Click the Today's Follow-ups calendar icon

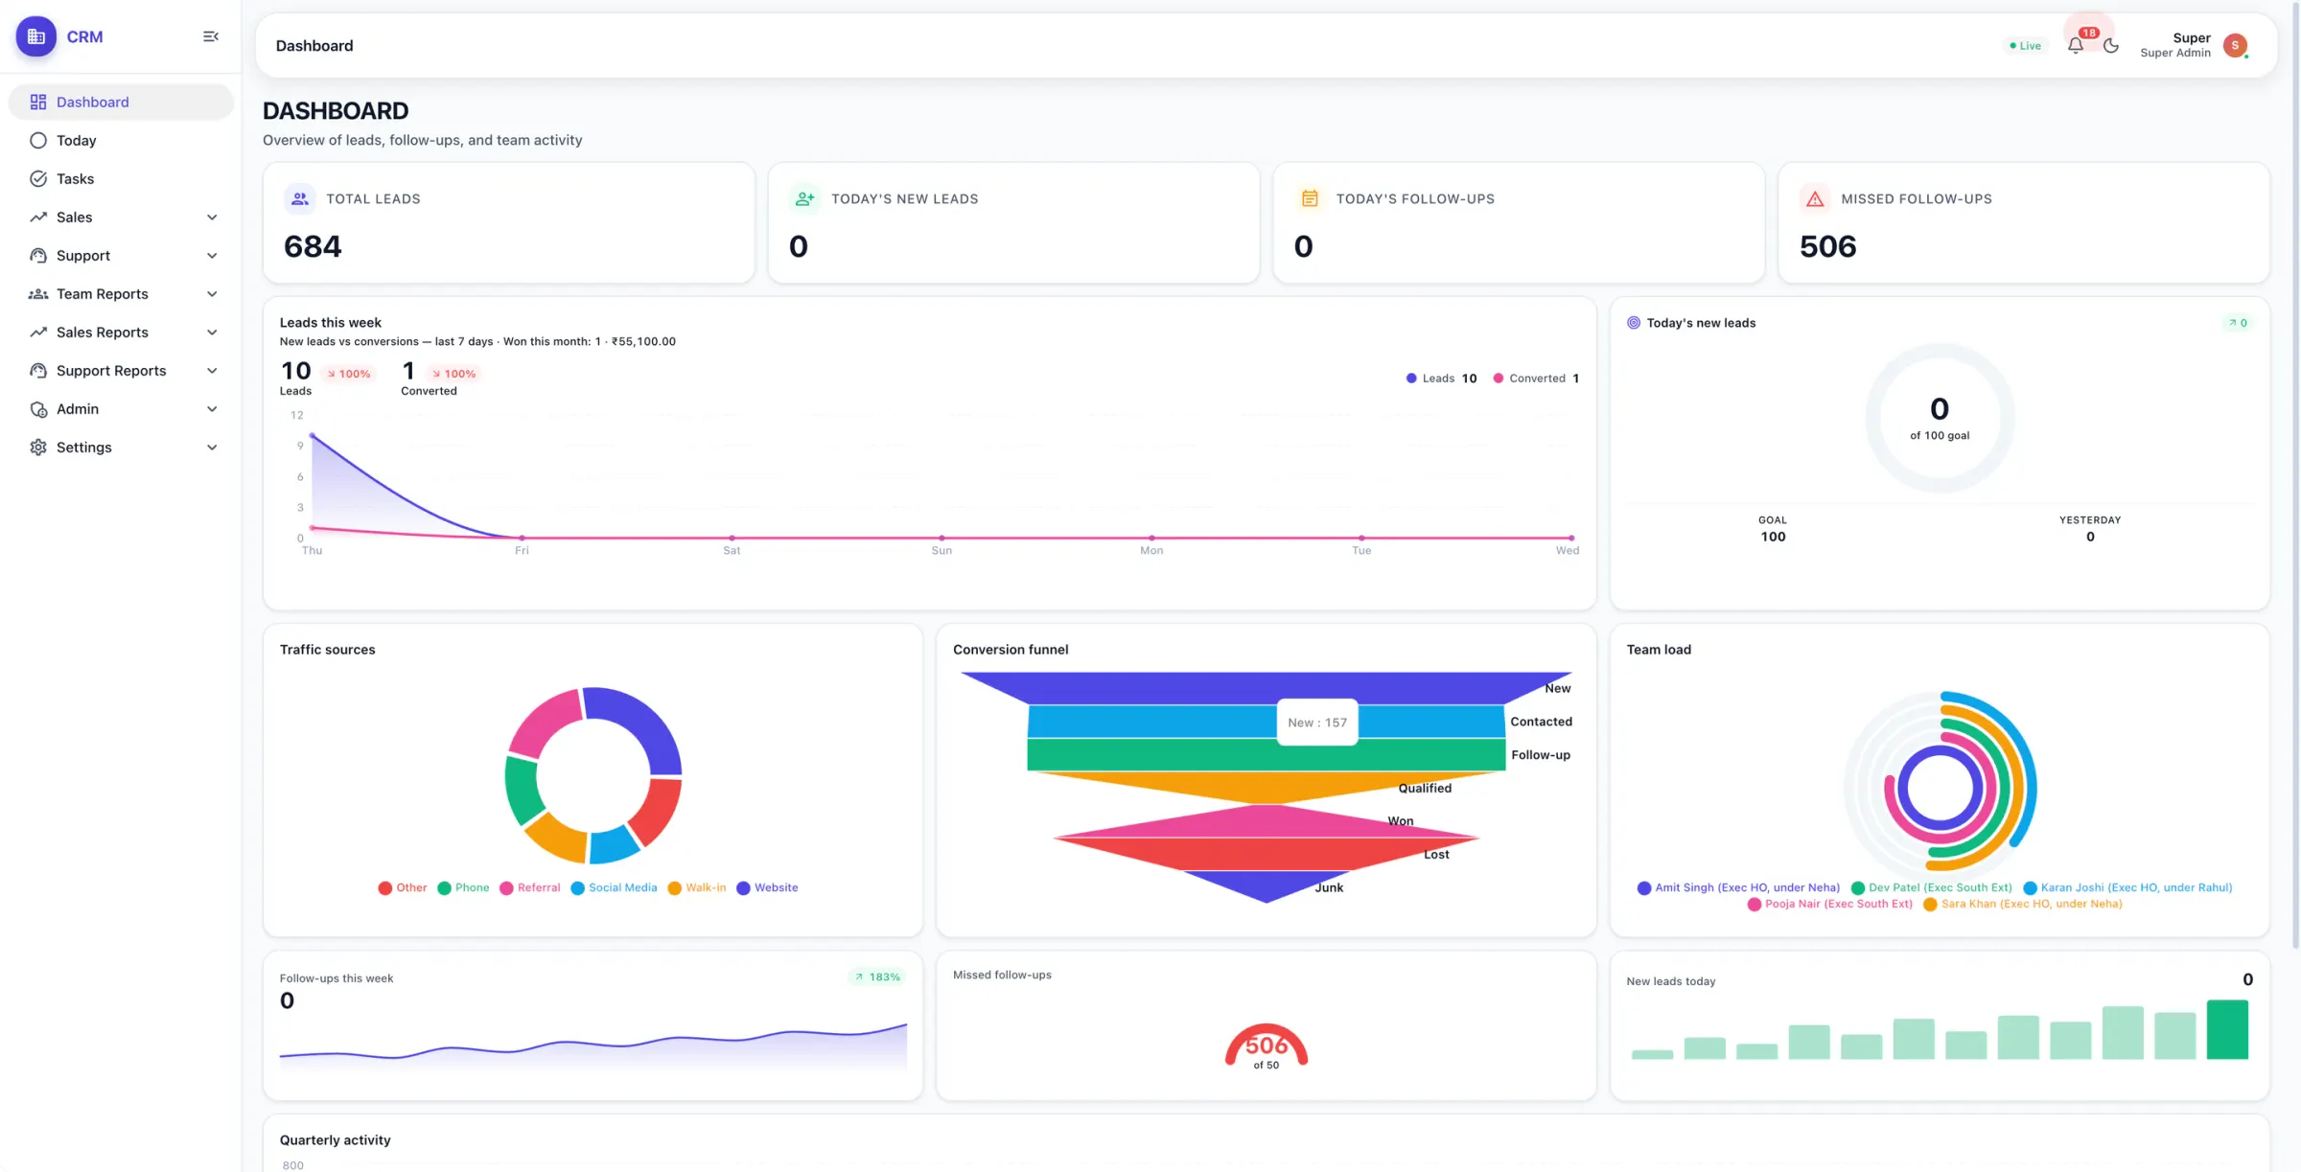(1310, 198)
